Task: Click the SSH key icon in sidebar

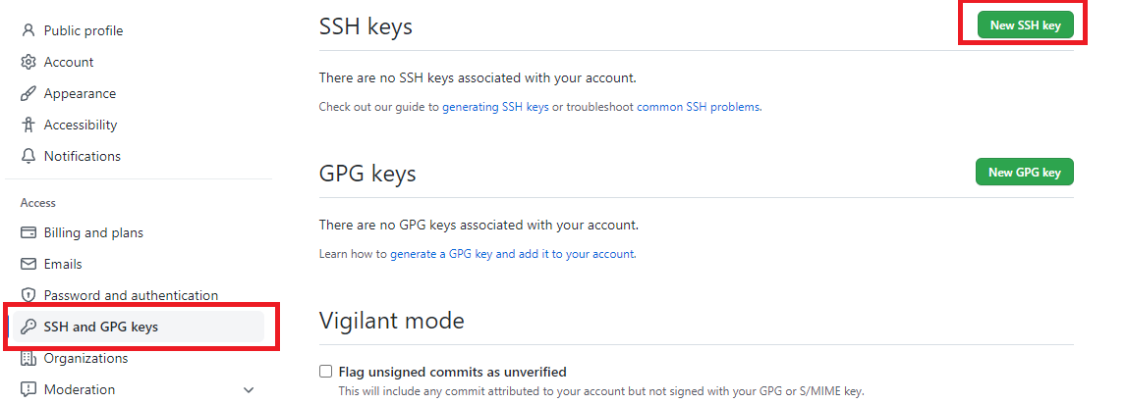Action: point(28,327)
